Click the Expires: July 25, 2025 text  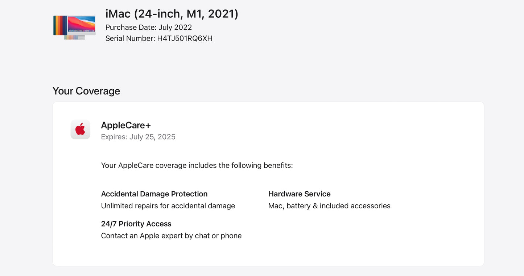pos(138,137)
